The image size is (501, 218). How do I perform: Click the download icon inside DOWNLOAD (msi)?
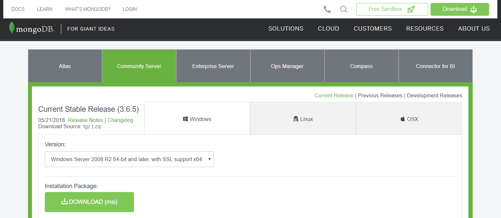click(65, 202)
